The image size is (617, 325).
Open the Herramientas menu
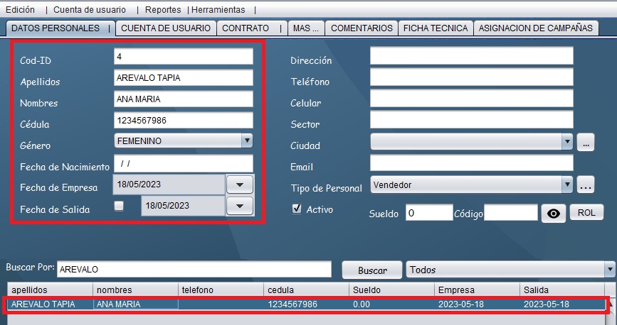click(x=218, y=10)
